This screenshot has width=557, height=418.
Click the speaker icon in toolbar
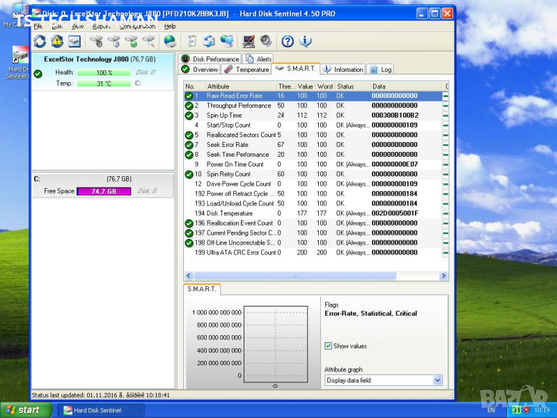(265, 42)
